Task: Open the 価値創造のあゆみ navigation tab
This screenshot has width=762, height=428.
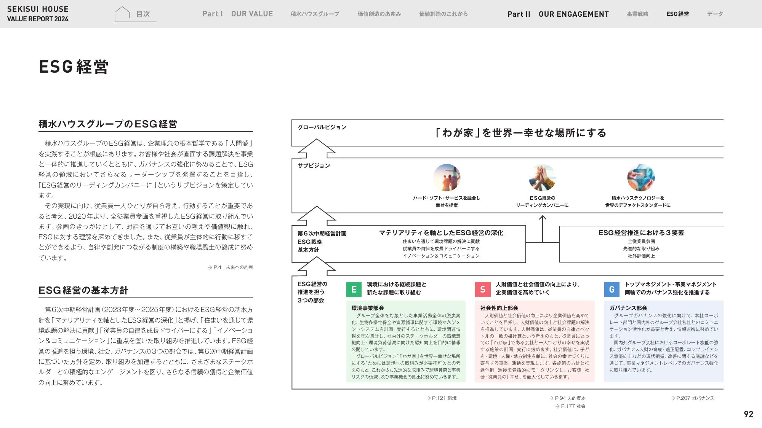Action: click(379, 14)
